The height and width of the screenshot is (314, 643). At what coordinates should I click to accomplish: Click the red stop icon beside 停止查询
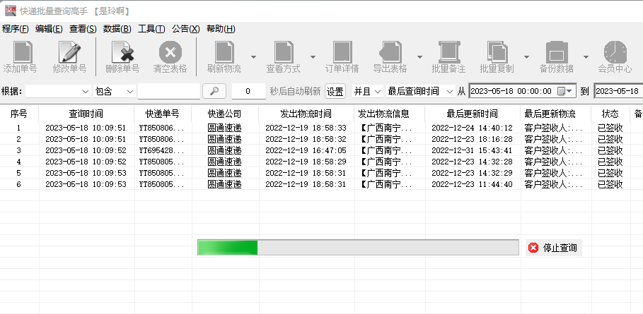coord(533,248)
